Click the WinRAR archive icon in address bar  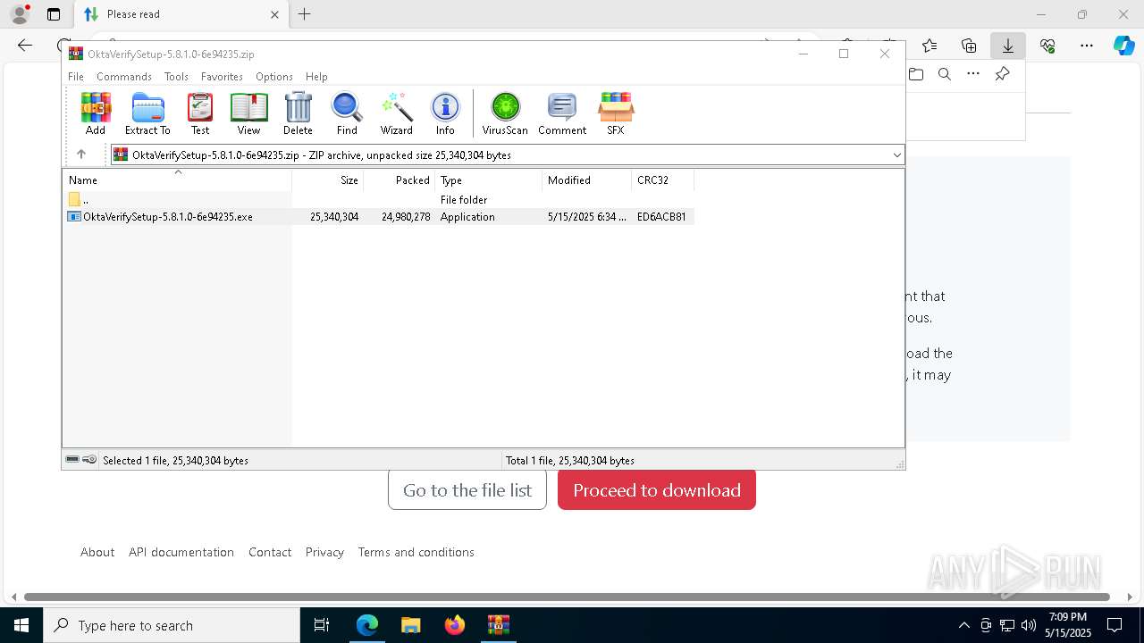point(121,154)
